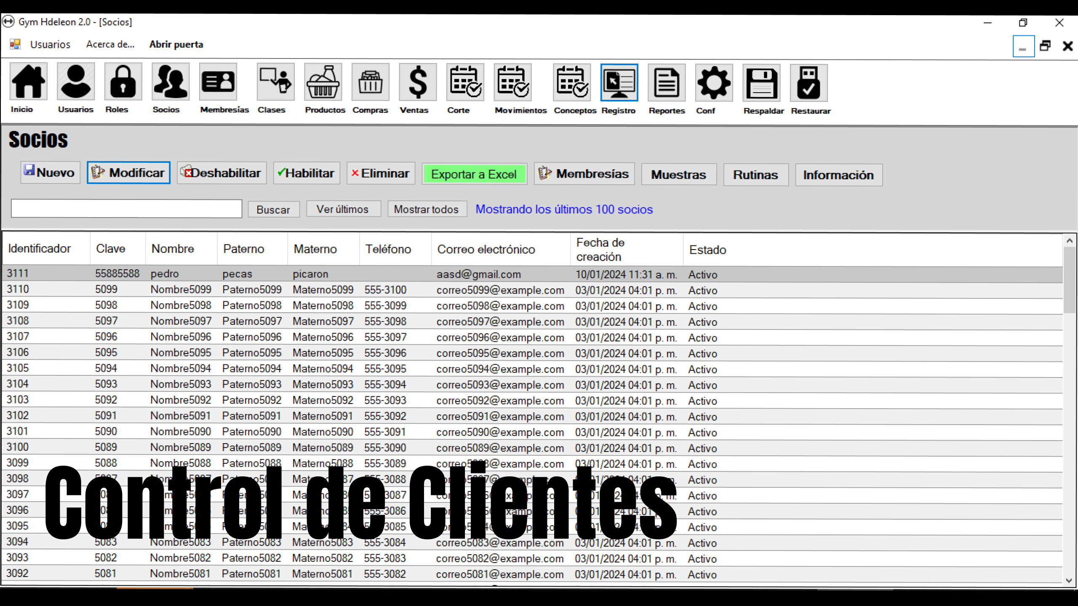Open the Ventas dollar icon
The width and height of the screenshot is (1078, 606).
pos(417,82)
